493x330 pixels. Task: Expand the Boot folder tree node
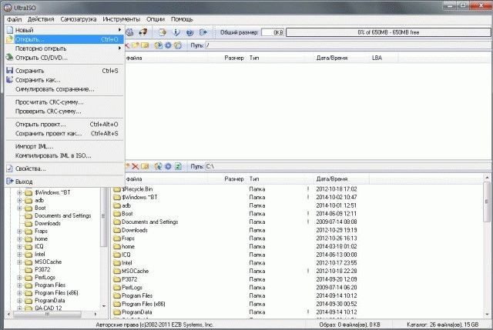click(x=19, y=208)
